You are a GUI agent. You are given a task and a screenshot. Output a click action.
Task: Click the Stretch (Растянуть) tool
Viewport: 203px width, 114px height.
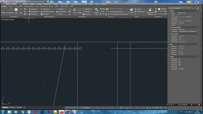pyautogui.click(x=33, y=14)
